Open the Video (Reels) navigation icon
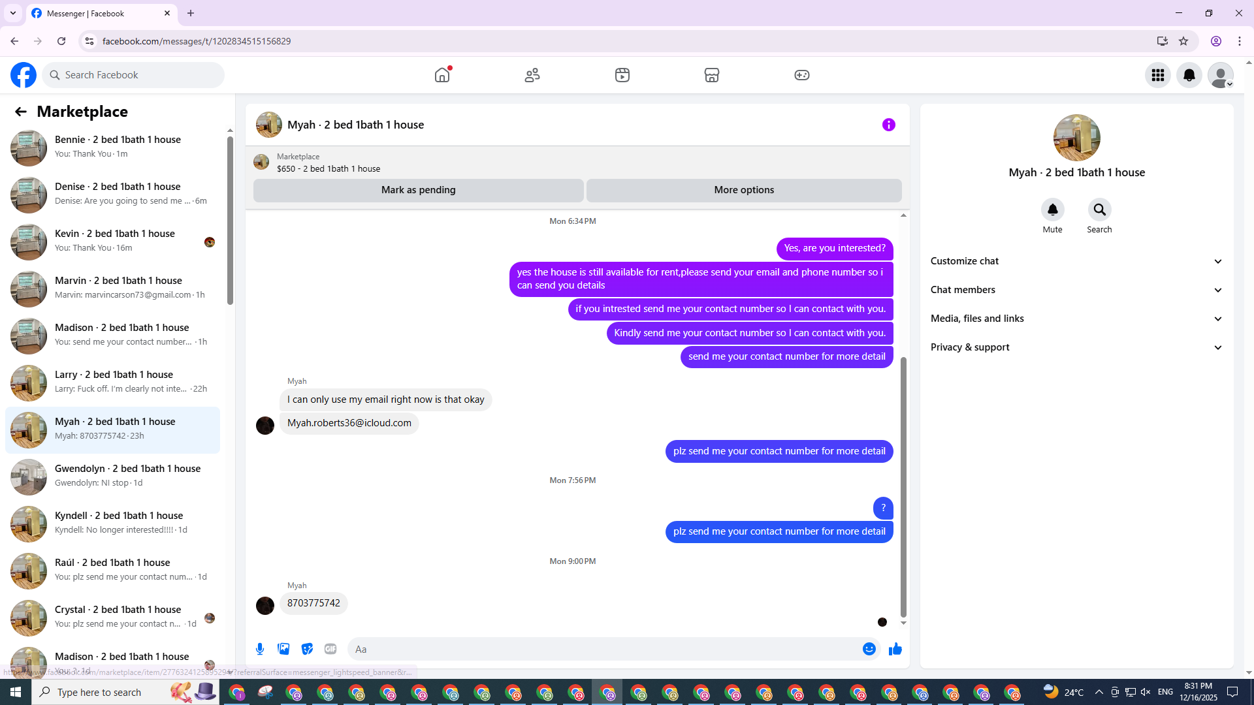The image size is (1254, 705). click(622, 75)
